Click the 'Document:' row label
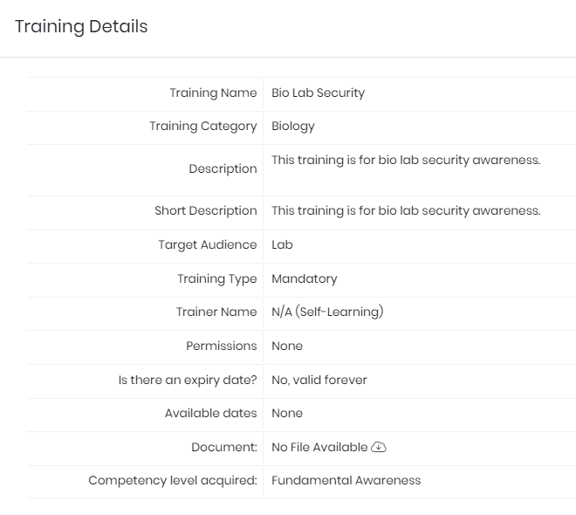576x515 pixels. tap(224, 447)
